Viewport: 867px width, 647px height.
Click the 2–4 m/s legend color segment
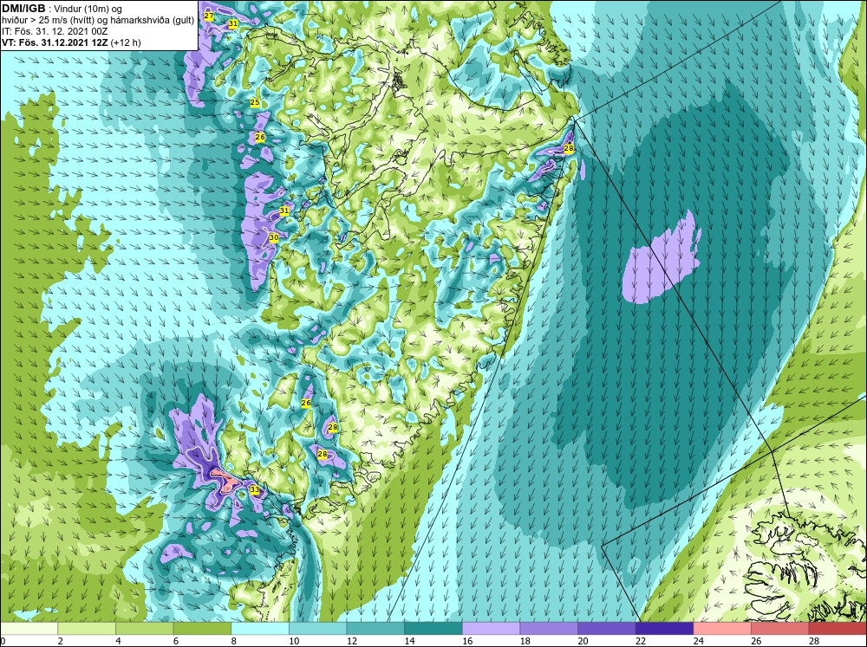(x=86, y=628)
